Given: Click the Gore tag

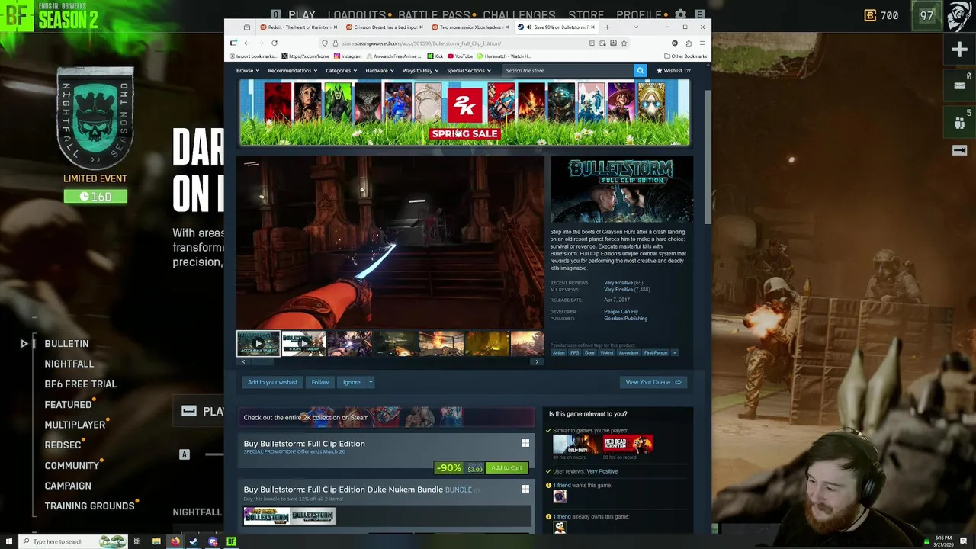Looking at the screenshot, I should click(x=589, y=352).
